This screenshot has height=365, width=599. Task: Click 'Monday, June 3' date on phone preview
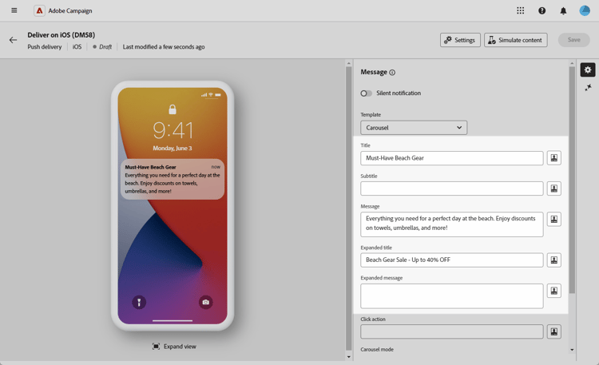coord(173,149)
